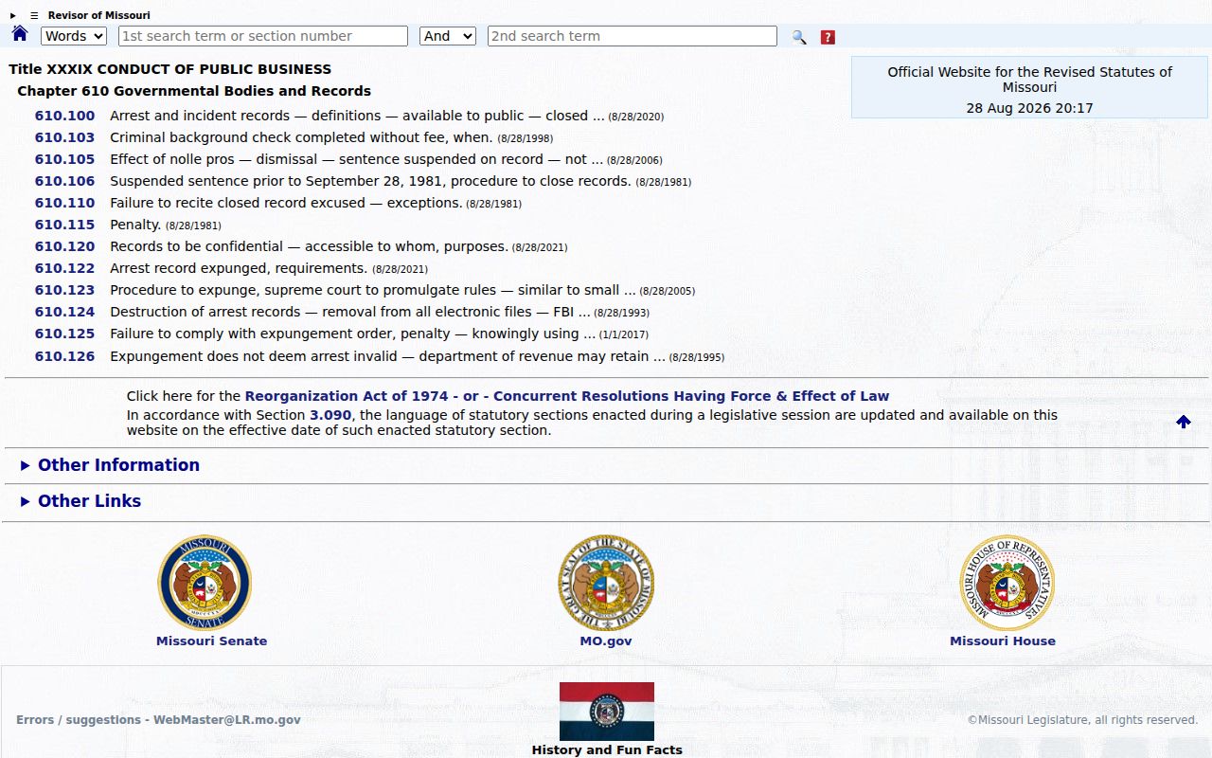The width and height of the screenshot is (1212, 758).
Task: Click the Revisor of Missouri title
Action: [x=98, y=15]
